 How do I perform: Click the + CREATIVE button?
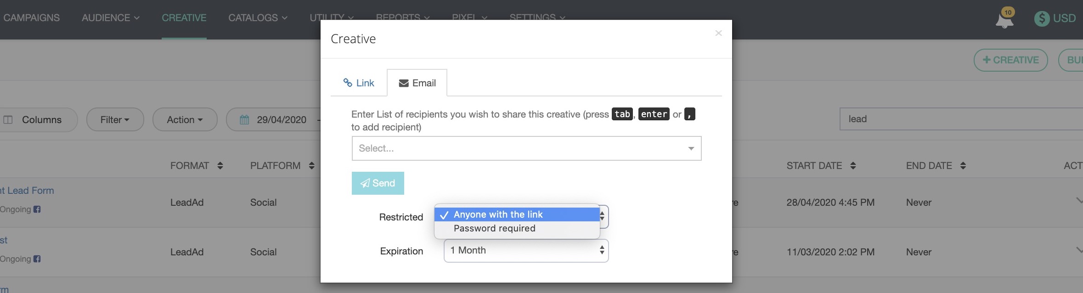(1010, 60)
